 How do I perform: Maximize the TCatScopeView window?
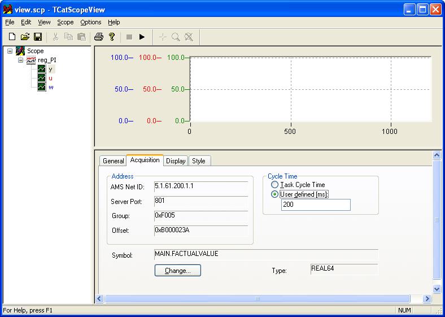(x=422, y=10)
